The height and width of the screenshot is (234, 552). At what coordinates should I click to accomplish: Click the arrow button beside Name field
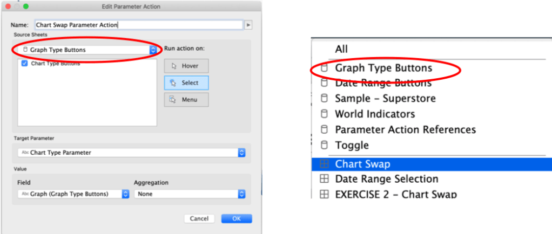248,25
